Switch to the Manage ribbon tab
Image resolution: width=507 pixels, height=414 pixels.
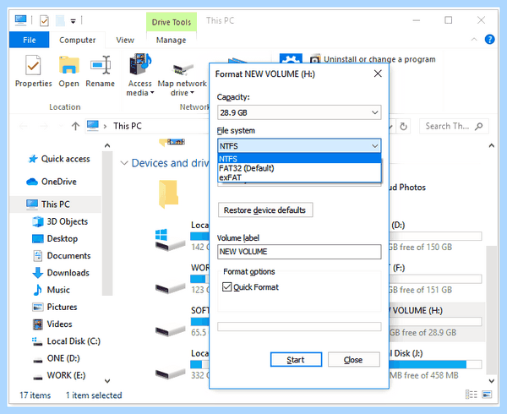point(171,40)
